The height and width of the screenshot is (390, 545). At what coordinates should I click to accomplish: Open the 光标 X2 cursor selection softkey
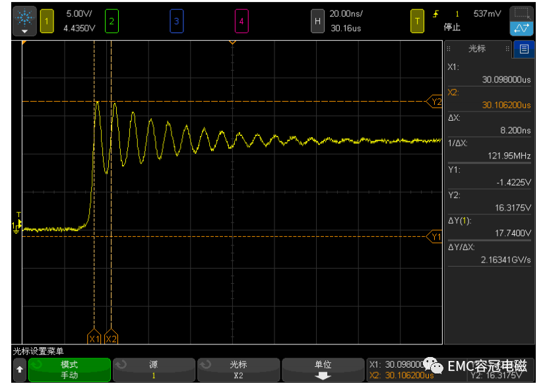(238, 370)
